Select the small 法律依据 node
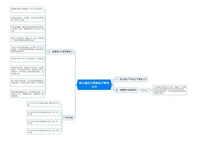197x141 pixels. tap(145, 90)
